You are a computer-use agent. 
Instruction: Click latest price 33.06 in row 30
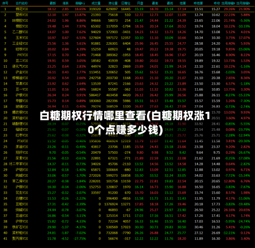point(52,176)
